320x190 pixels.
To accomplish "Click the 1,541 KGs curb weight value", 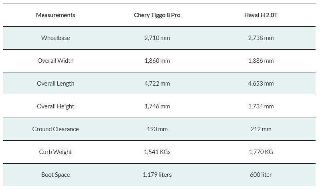I will [x=157, y=152].
